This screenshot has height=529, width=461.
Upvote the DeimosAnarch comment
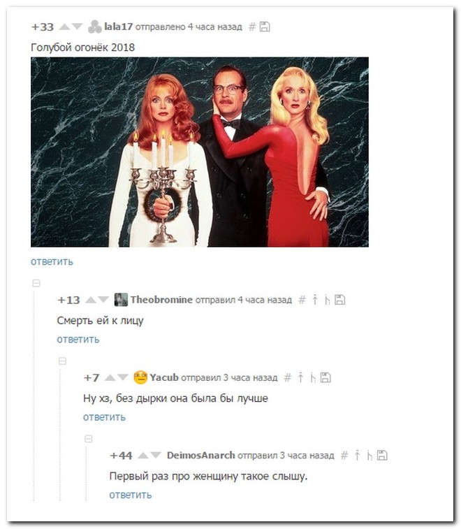pos(143,455)
